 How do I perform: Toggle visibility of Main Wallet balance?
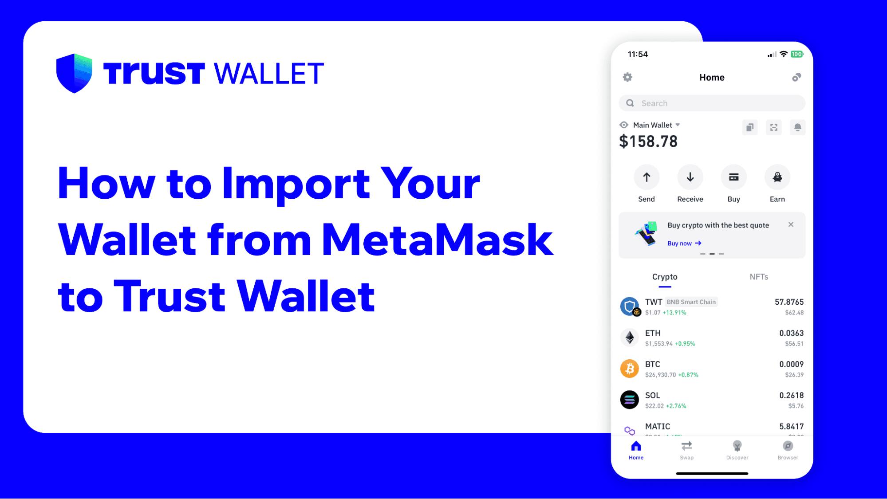point(623,125)
